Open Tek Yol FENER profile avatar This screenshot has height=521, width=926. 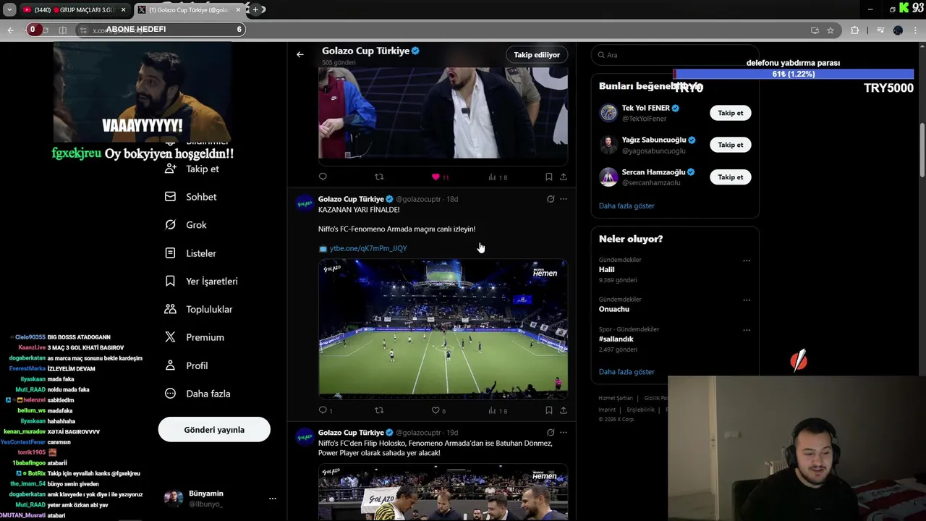[x=608, y=113]
